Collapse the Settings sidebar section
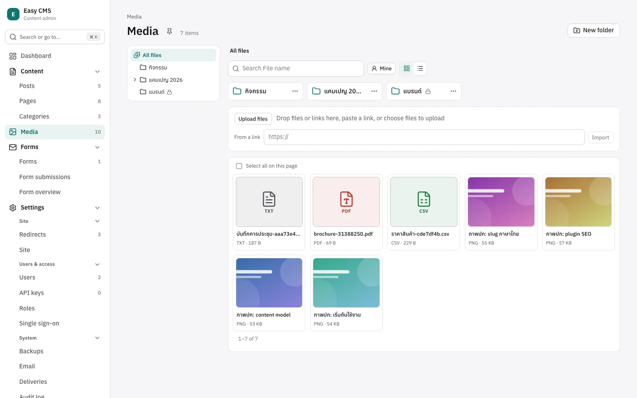 pos(97,208)
